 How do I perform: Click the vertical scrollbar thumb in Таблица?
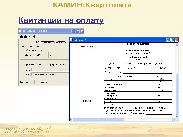tap(177, 94)
